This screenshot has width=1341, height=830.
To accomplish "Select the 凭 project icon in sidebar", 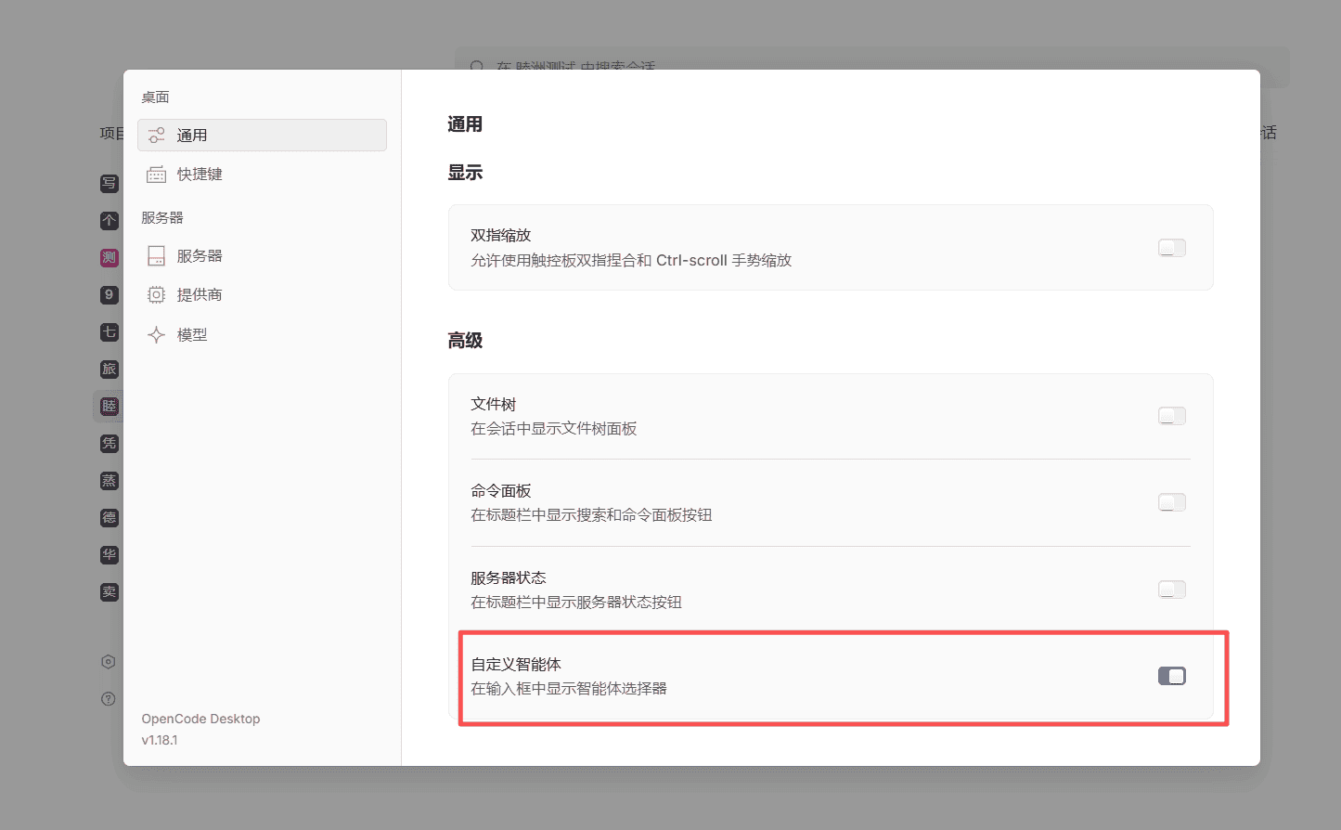I will [110, 443].
